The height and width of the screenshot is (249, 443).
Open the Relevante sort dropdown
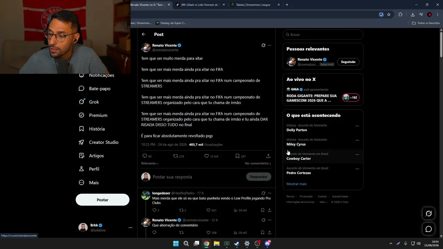click(x=150, y=163)
